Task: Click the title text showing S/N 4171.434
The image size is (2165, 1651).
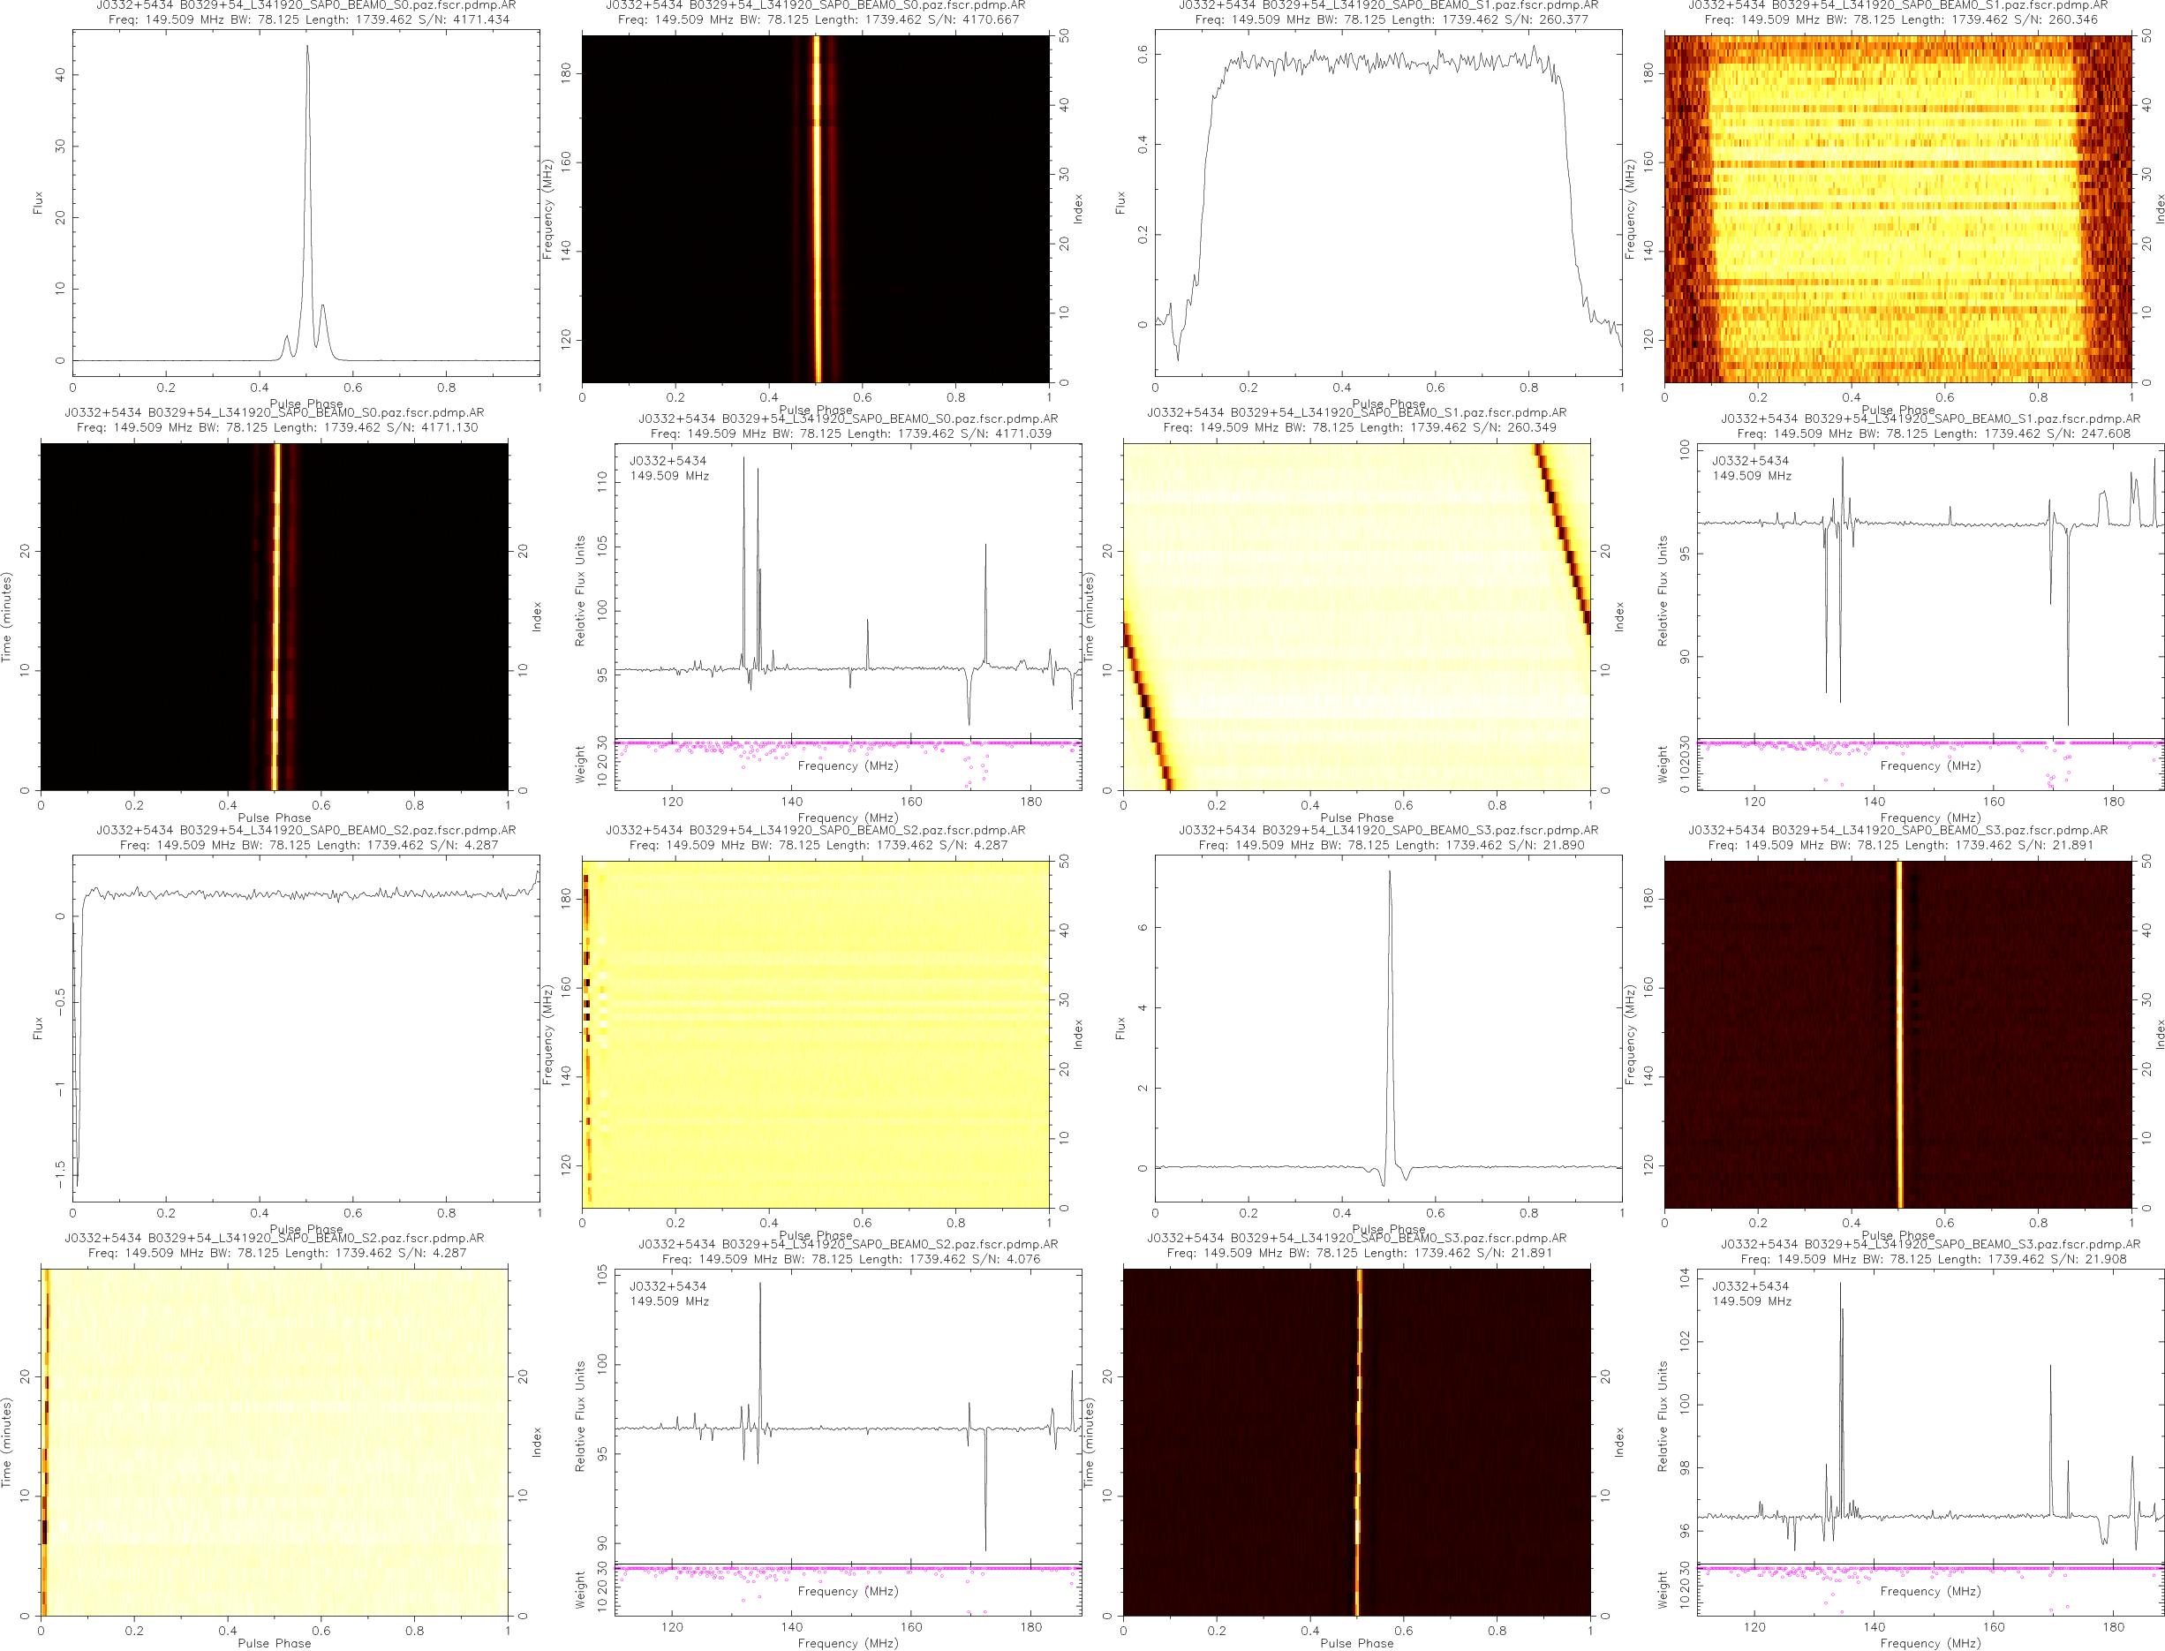Action: coord(308,19)
